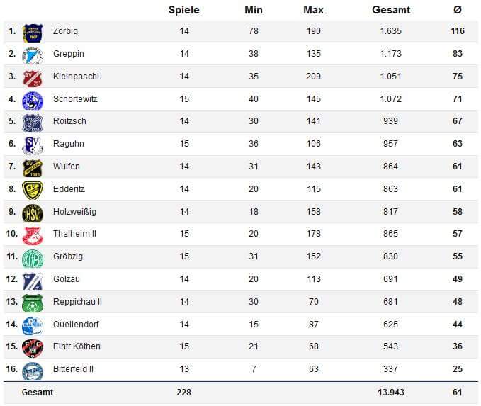
Task: Select the Reppichau II team name
Action: click(77, 302)
